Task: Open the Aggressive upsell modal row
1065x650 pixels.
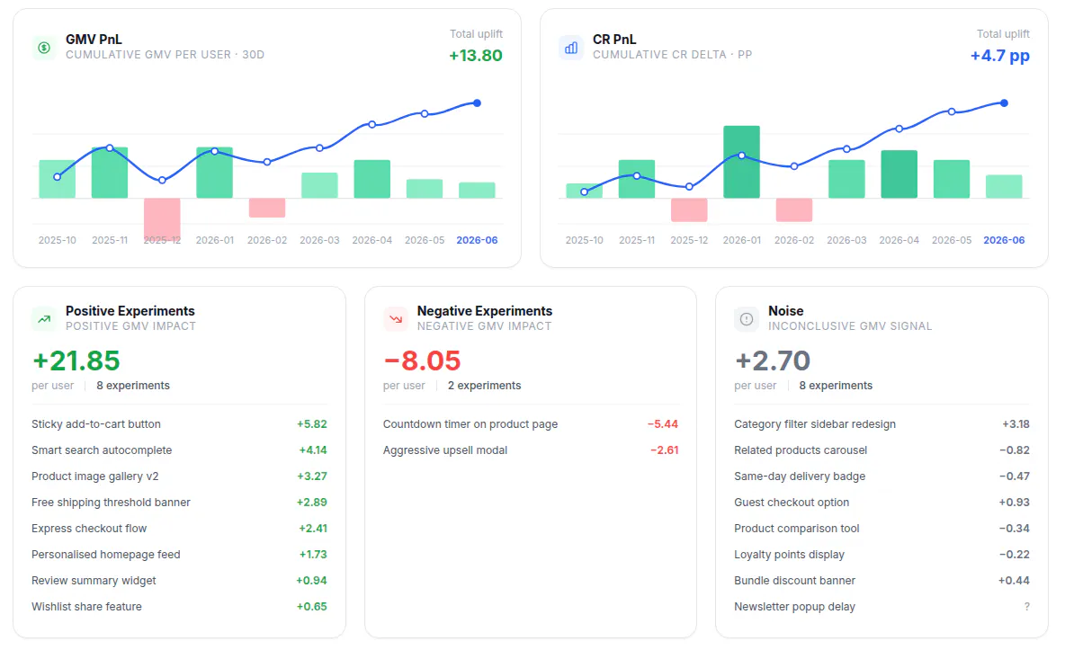Action: point(531,450)
